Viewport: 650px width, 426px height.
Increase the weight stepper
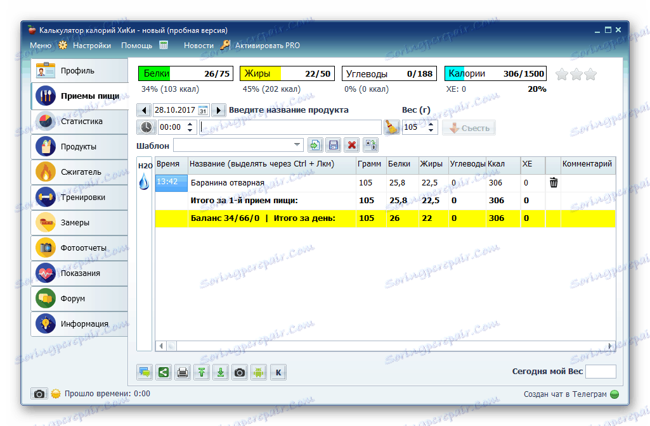(431, 123)
